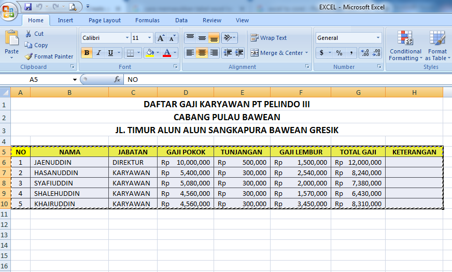Open Format as Table gallery

[437, 46]
